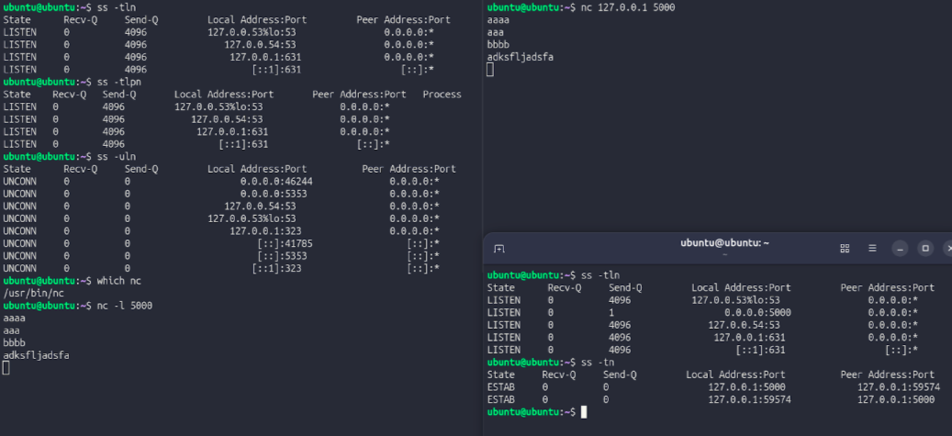Click peer address 127.0.0.1:5000 in second ESTAB row
This screenshot has height=436, width=952.
point(896,399)
